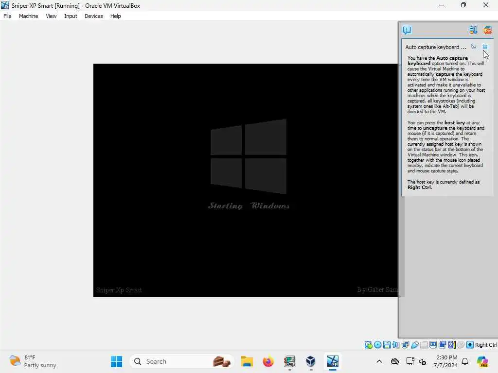Click the recording status indicator icon

point(442,345)
